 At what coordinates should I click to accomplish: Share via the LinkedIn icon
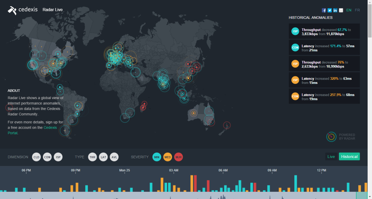pos(335,10)
